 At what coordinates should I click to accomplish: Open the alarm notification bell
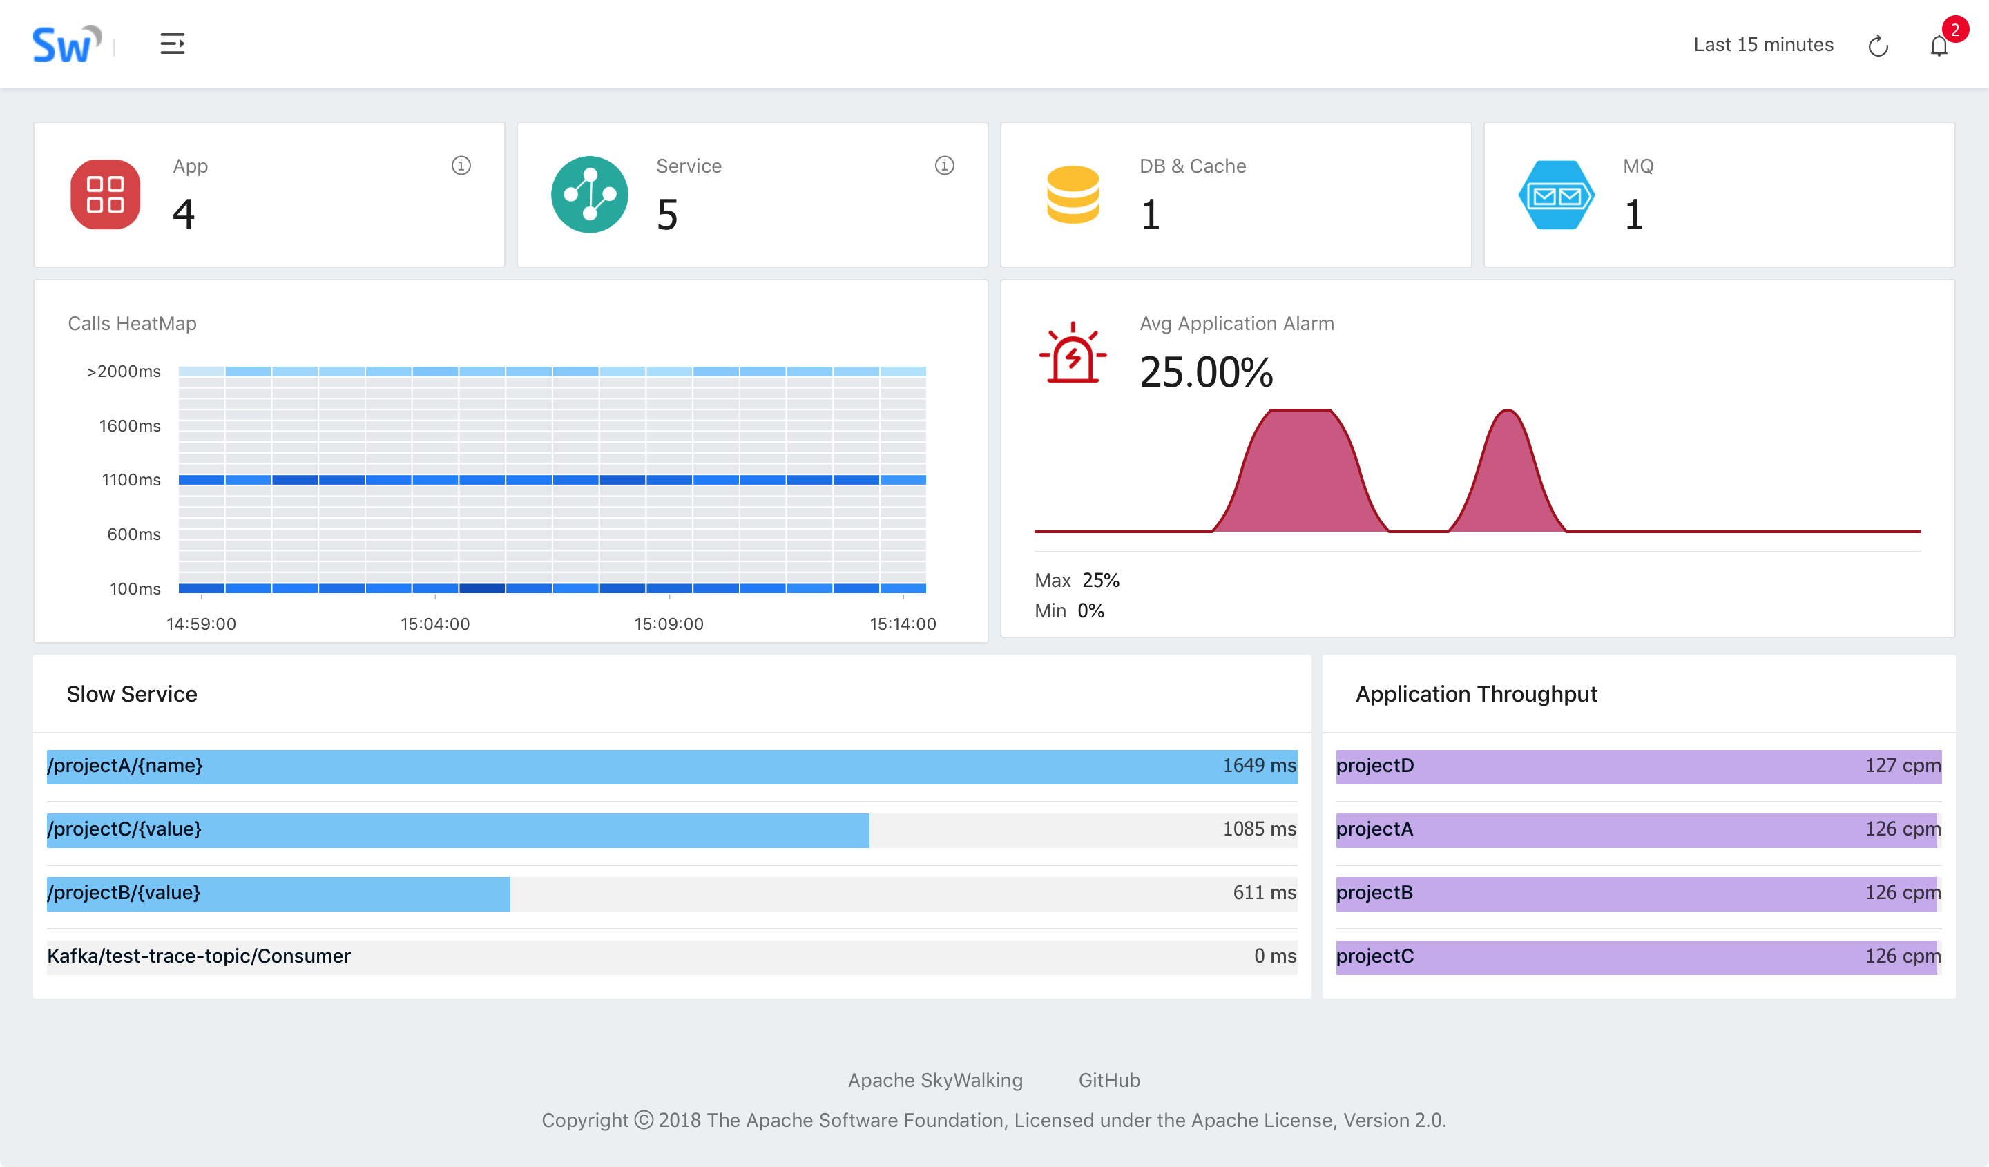click(x=1939, y=46)
